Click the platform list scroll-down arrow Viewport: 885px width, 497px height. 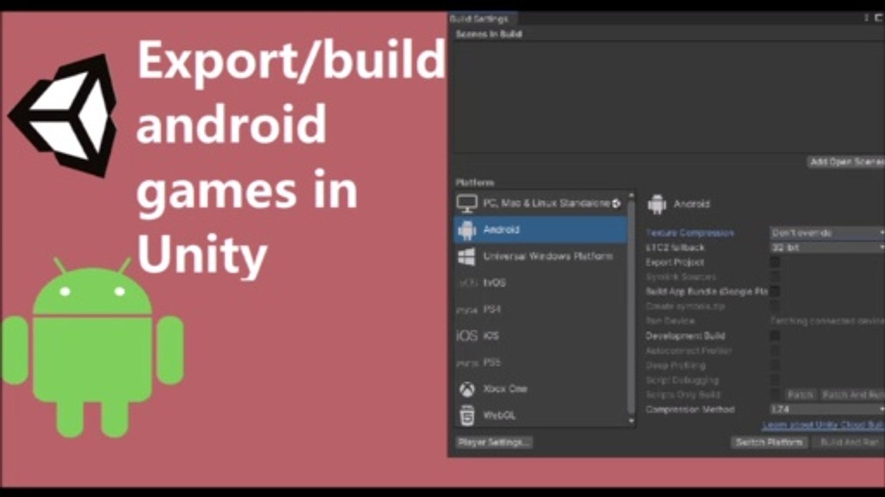tap(631, 421)
